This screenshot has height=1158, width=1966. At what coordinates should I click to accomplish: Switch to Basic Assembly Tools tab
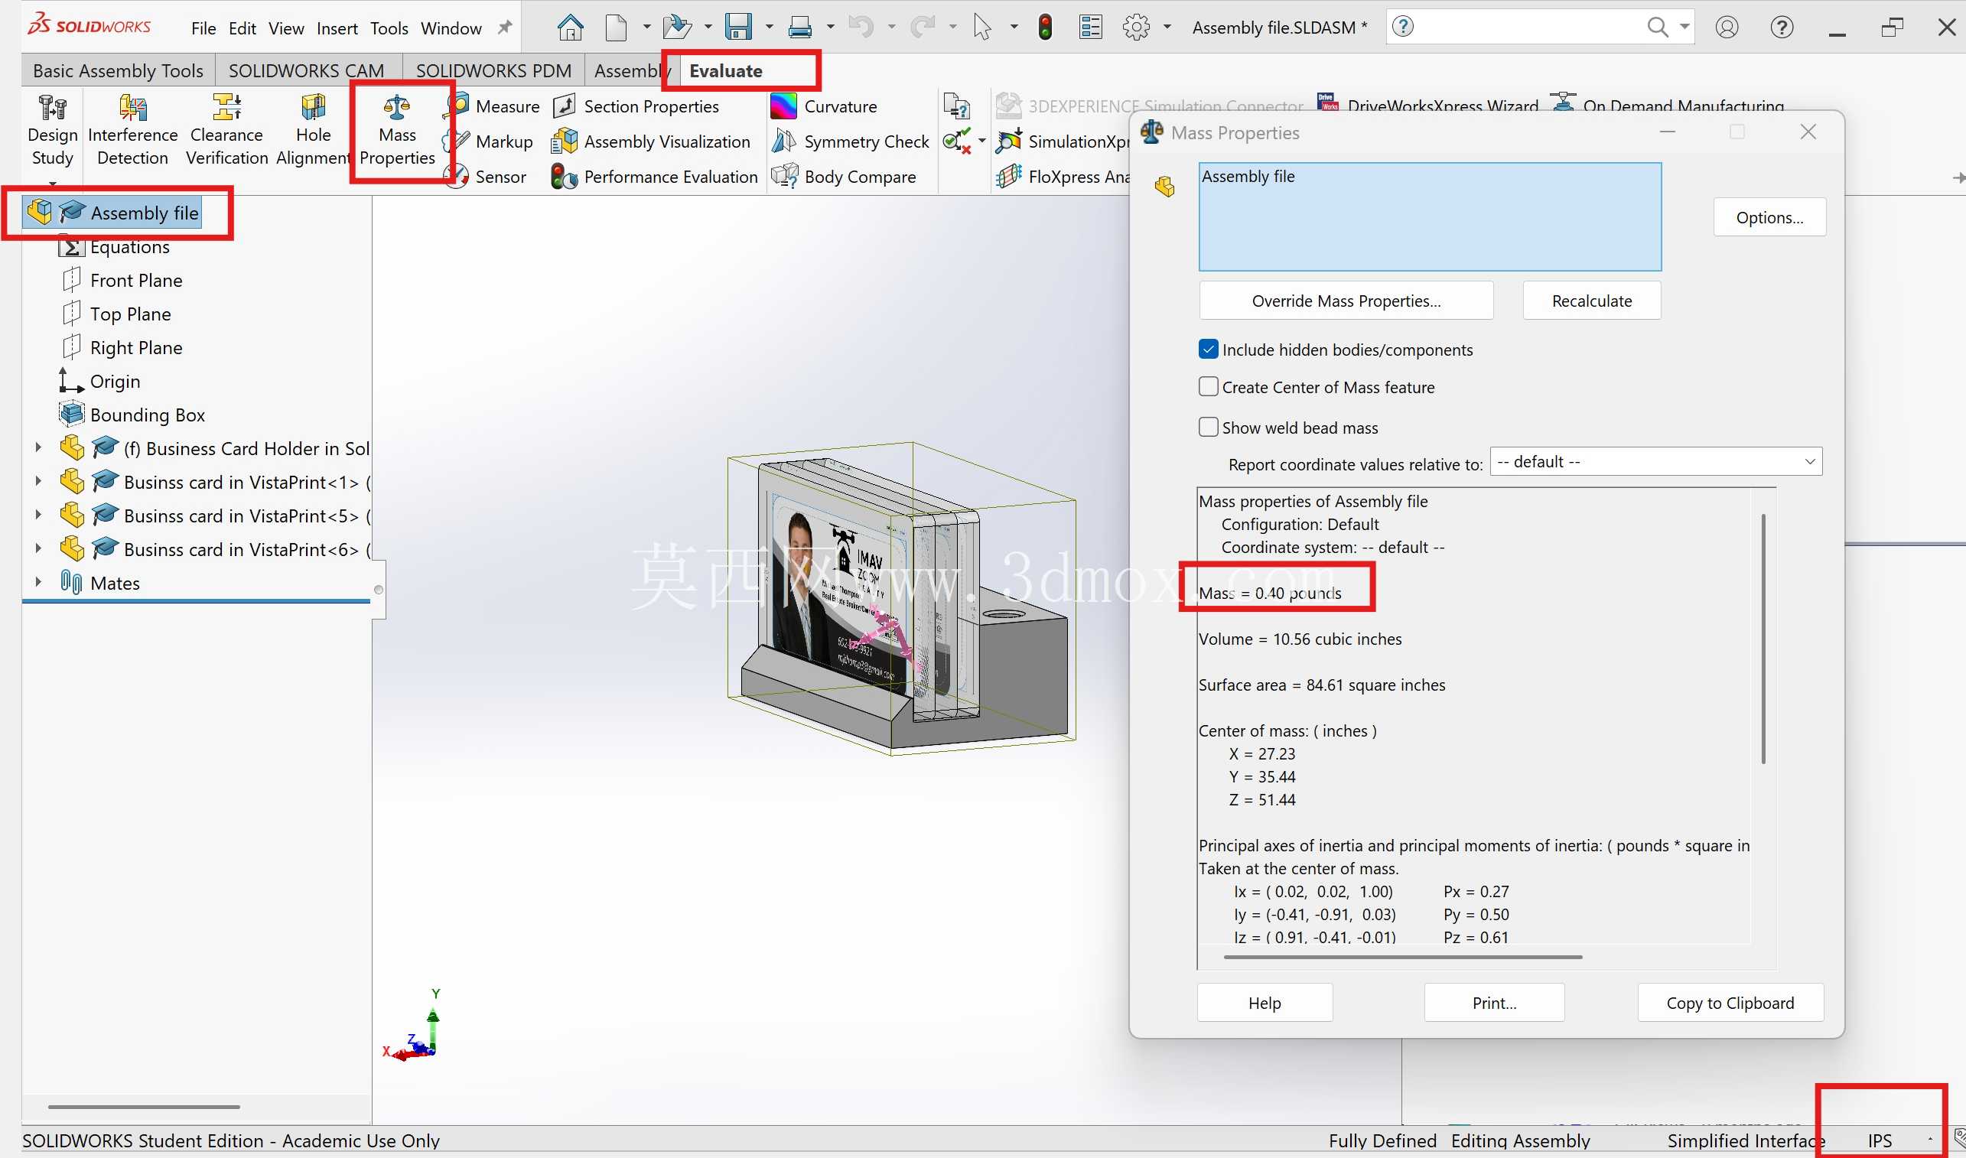118,71
